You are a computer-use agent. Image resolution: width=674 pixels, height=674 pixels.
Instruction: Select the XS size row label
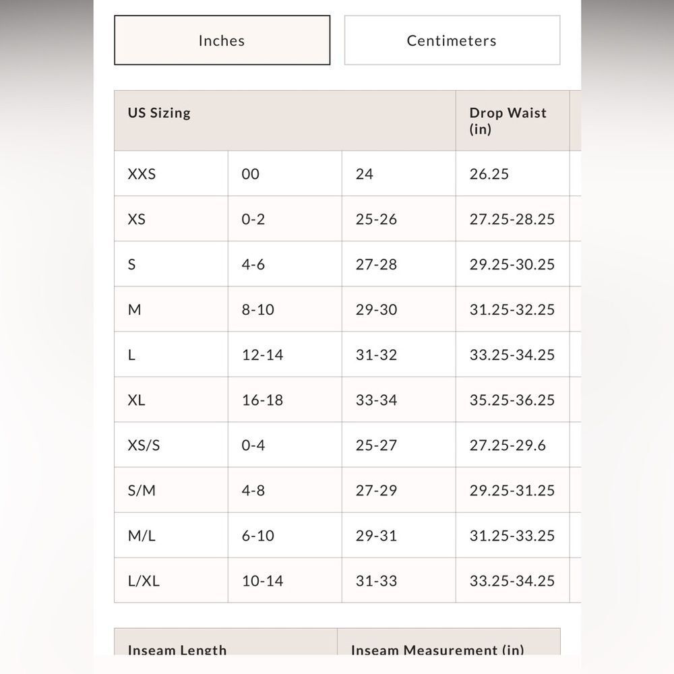click(x=136, y=219)
